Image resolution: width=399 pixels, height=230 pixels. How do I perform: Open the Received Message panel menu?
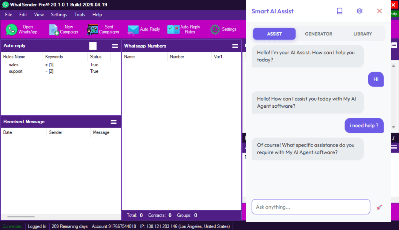[114, 122]
